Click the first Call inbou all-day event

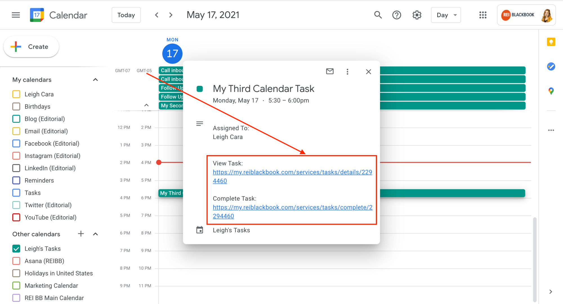click(171, 70)
